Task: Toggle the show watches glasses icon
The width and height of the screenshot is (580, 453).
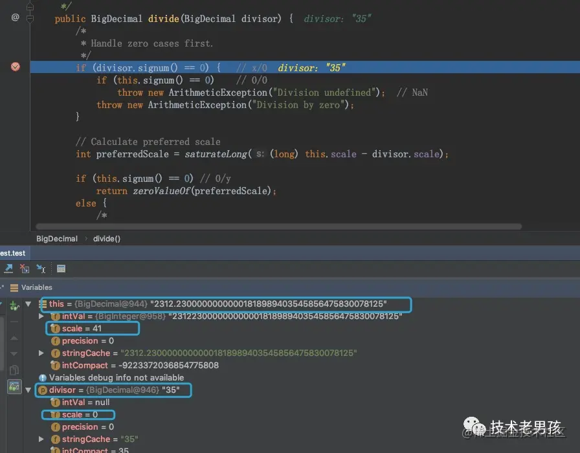Action: click(x=14, y=387)
